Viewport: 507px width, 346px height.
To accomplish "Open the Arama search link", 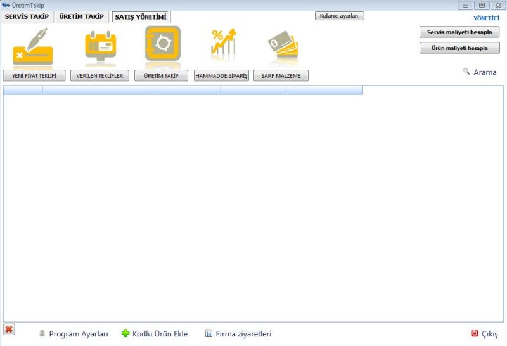I will [x=485, y=72].
